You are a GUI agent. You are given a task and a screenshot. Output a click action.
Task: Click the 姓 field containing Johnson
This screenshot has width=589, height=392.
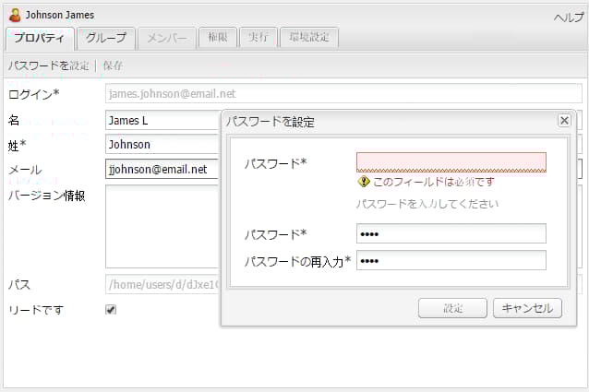click(162, 145)
